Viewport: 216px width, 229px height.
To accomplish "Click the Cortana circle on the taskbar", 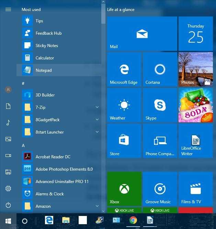I will 25,221.
